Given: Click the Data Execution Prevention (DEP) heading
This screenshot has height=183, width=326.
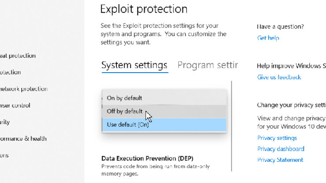Looking at the screenshot, I should point(147,158).
